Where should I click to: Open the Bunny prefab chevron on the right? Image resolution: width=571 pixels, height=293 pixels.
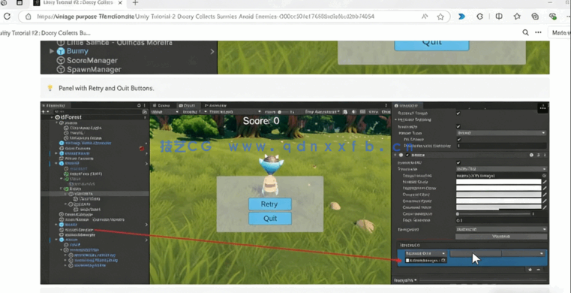(212, 52)
